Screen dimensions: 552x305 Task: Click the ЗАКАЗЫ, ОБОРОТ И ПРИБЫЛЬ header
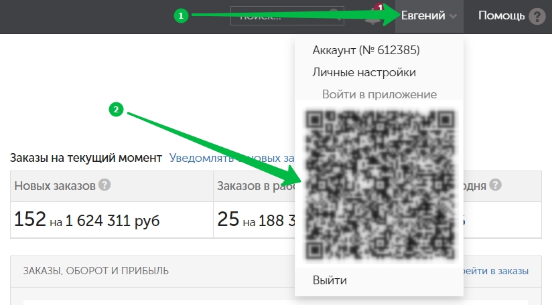[96, 271]
